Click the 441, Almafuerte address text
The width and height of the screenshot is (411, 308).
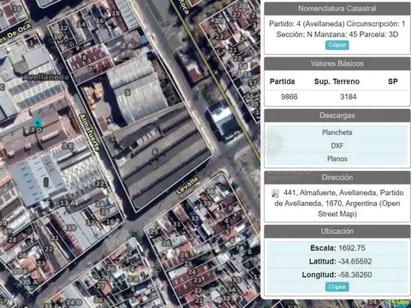[338, 204]
